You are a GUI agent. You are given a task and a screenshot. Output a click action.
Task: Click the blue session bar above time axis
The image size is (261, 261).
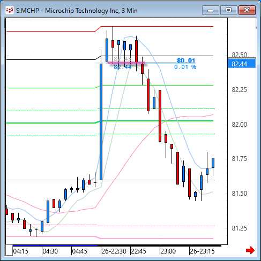click(x=55, y=245)
